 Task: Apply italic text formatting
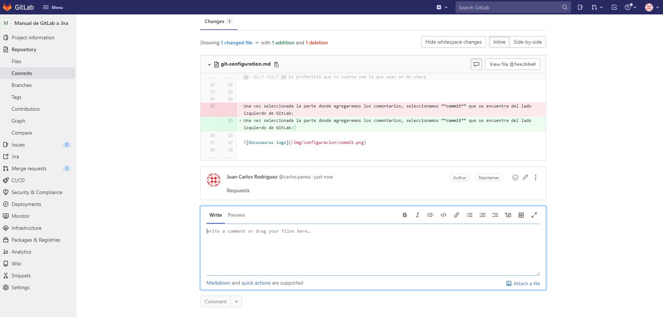418,215
